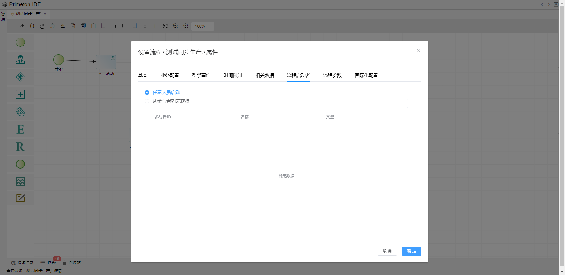Click the fullscreen fit icon in toolbar
This screenshot has height=275, width=565.
click(165, 26)
